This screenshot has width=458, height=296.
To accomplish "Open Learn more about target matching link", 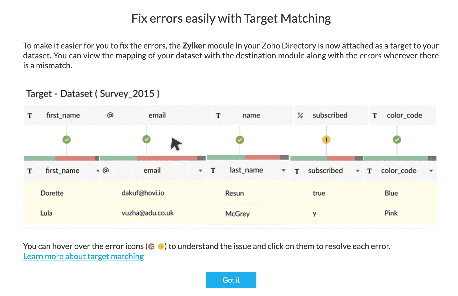I will pos(83,257).
